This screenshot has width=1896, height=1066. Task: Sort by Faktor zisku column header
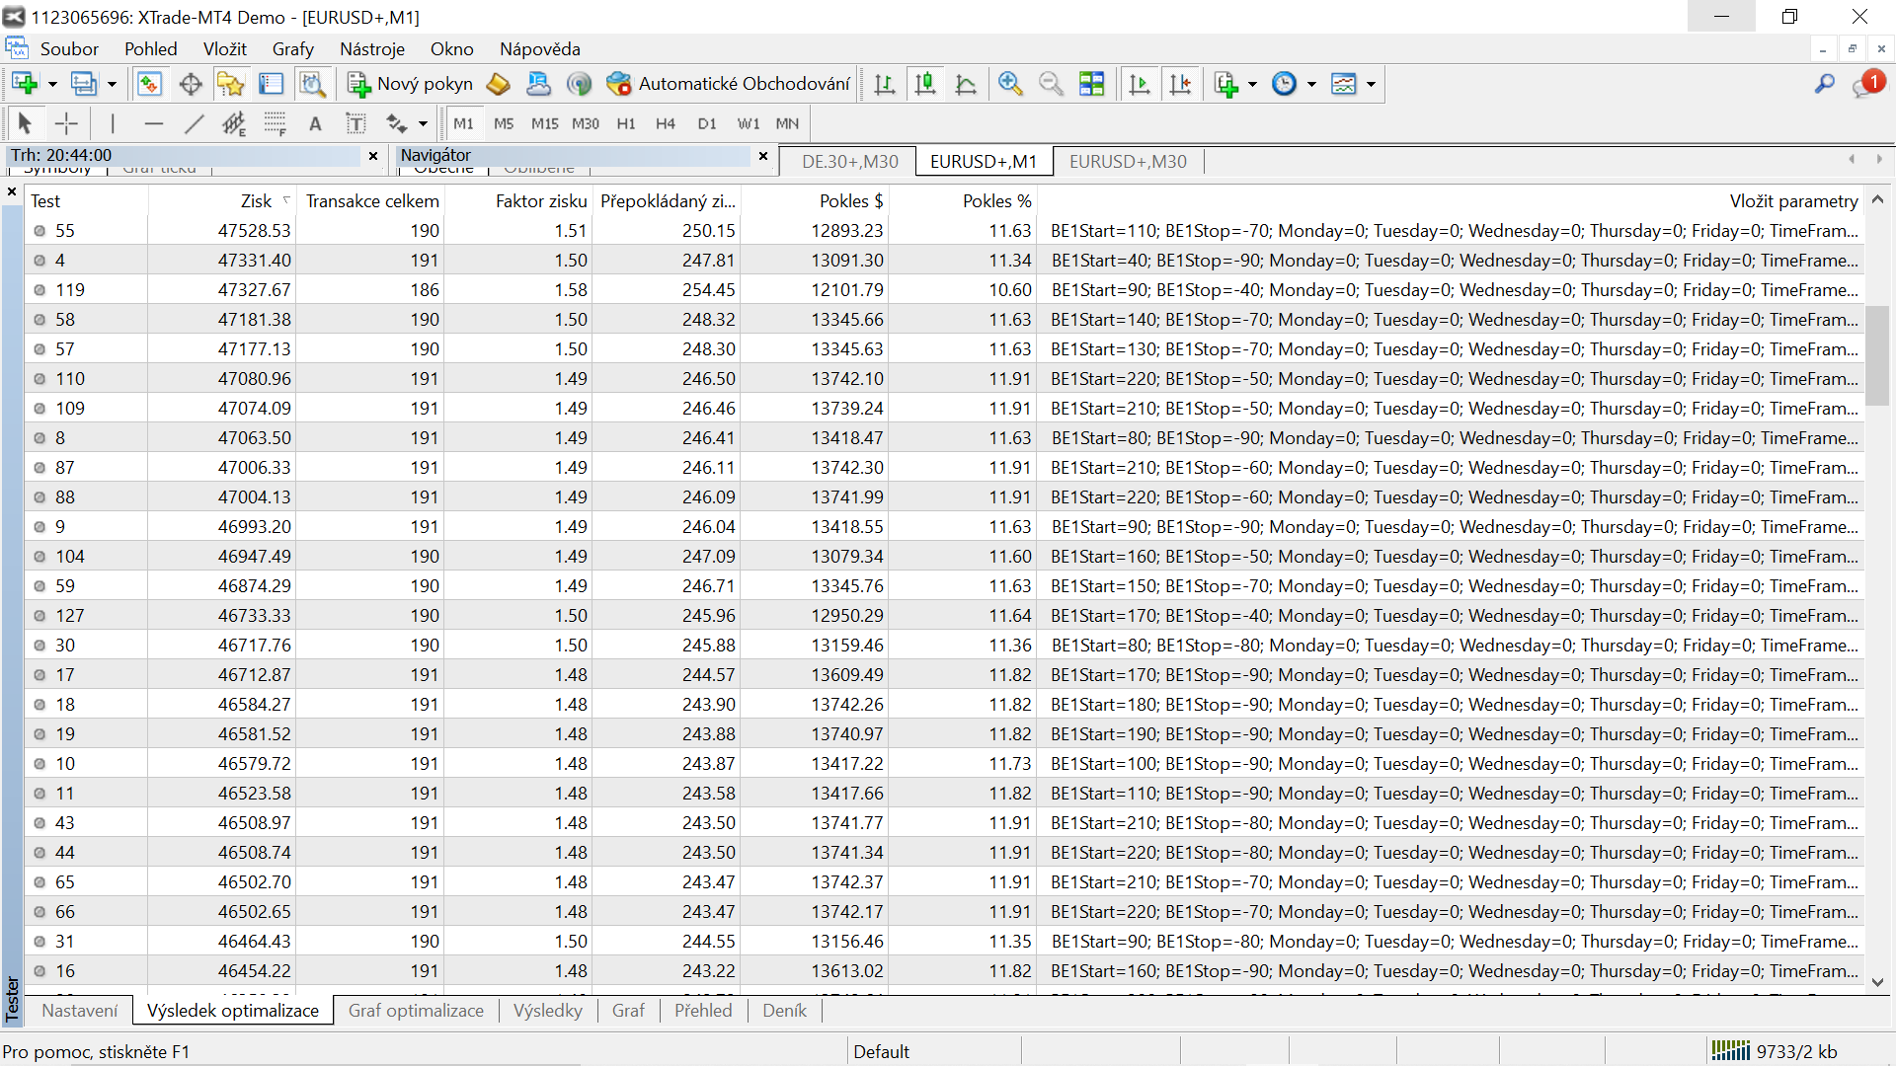click(x=540, y=200)
